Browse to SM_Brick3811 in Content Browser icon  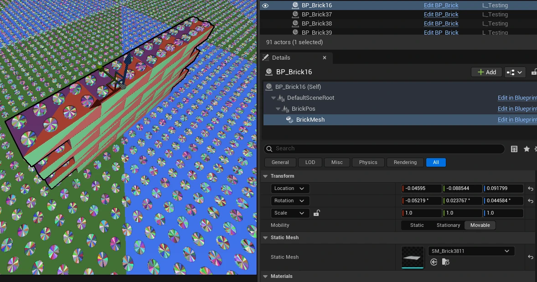click(x=445, y=262)
